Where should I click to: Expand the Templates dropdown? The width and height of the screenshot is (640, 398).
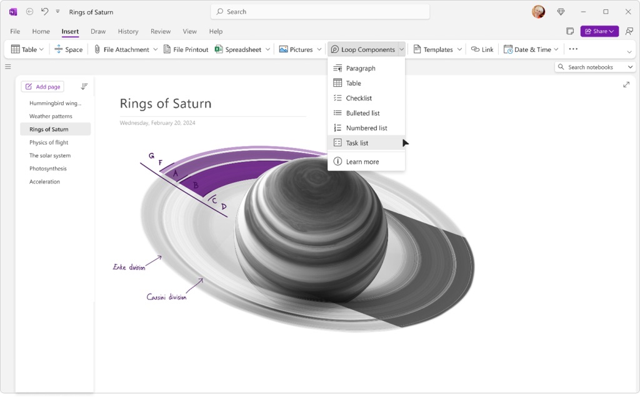pyautogui.click(x=459, y=49)
